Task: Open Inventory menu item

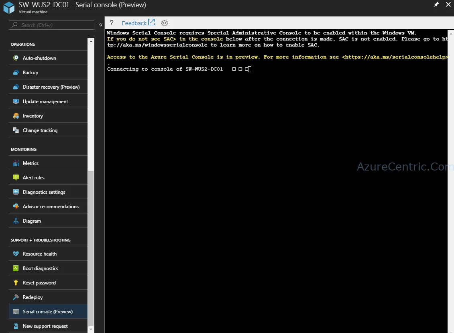Action: pos(48,116)
